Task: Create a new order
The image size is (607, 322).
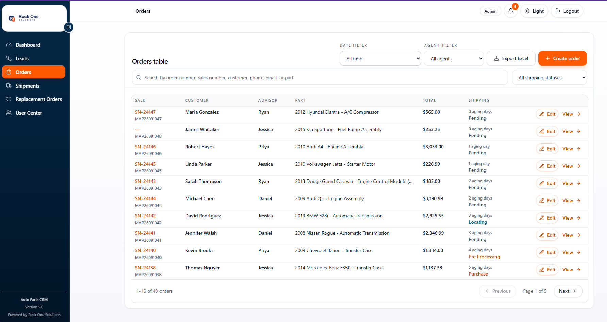Action: (x=562, y=58)
